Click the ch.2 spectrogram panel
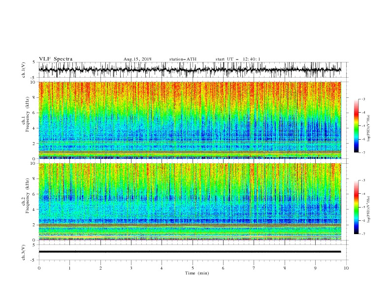The height and width of the screenshot is (301, 390). [x=190, y=202]
